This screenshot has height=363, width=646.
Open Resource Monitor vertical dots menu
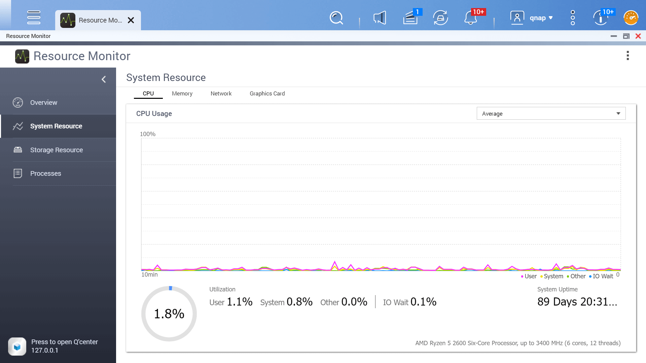coord(627,56)
